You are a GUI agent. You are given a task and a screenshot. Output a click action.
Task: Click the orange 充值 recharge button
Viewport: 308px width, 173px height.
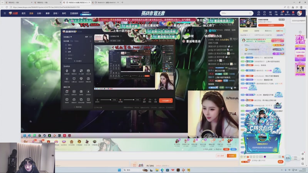coord(226,149)
